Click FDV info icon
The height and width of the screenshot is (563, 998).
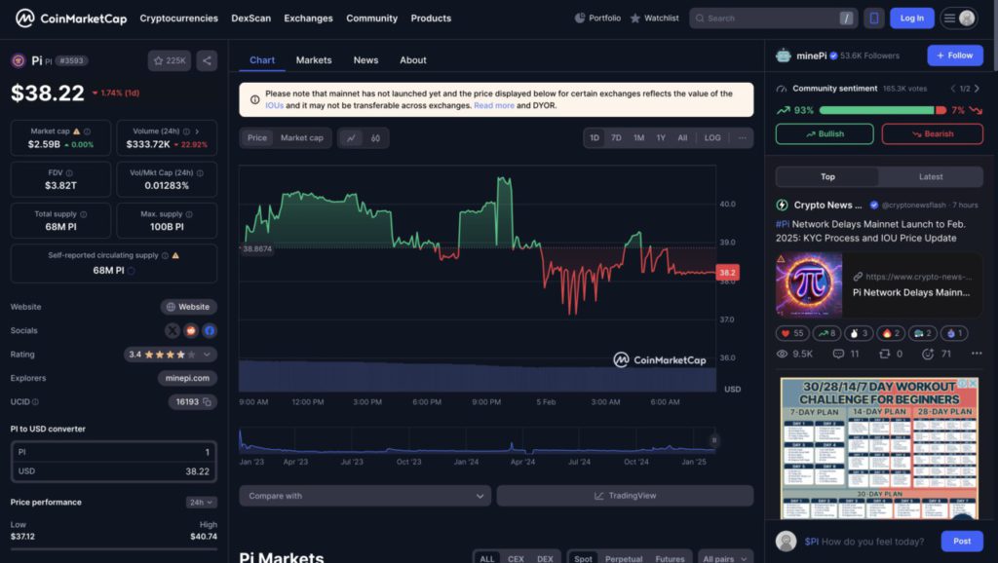pos(69,173)
